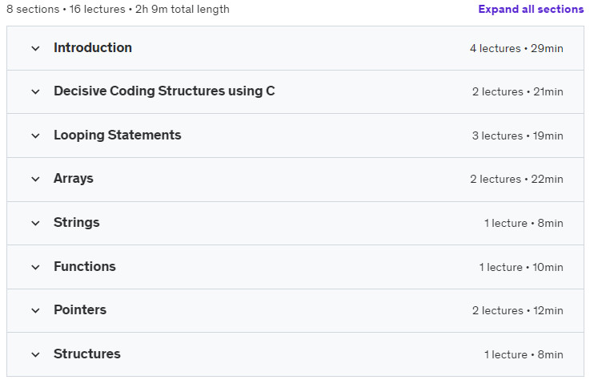Click the '2 lectures • 12min' text
Screen dimensions: 594x380
click(x=517, y=310)
